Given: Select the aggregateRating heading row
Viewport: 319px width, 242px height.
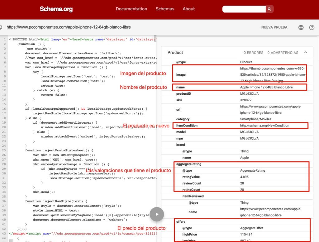Looking at the screenshot, I should click(237, 164).
